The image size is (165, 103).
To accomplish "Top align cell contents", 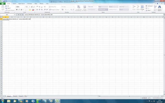I will (37, 7).
